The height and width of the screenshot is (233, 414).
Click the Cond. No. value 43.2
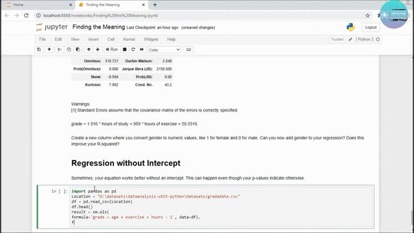(168, 85)
